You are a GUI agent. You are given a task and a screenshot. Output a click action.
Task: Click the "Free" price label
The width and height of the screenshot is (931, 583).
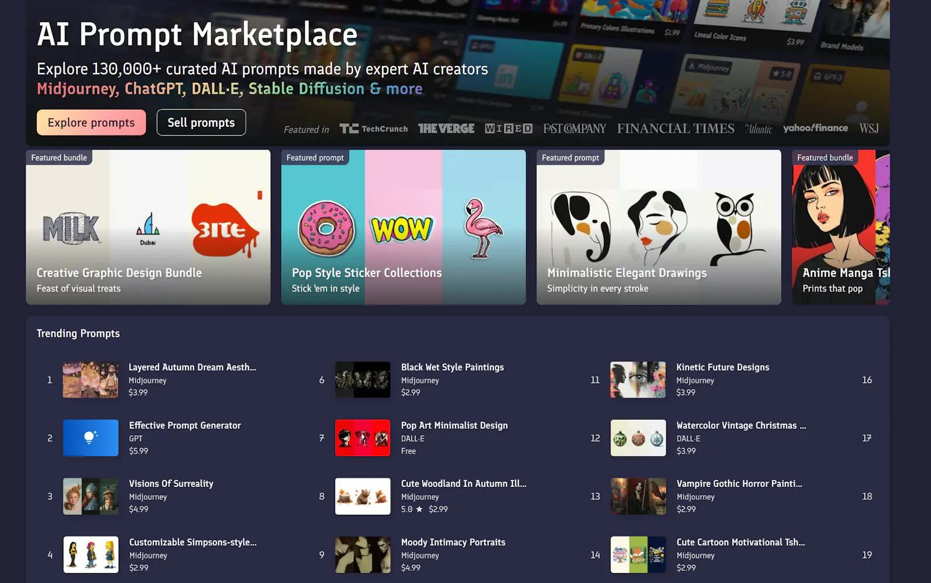[408, 451]
